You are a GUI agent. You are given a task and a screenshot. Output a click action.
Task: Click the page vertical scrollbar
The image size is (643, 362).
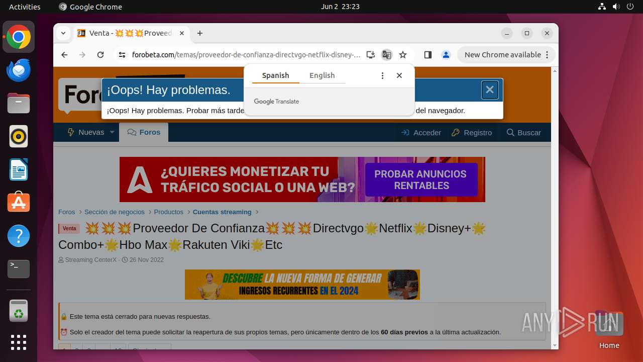click(555, 208)
